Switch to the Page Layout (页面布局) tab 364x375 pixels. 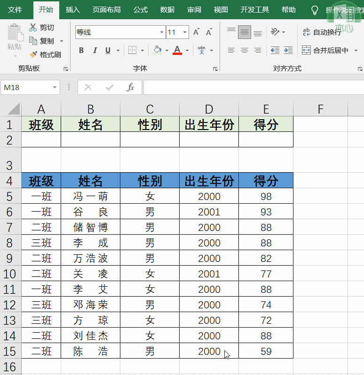106,10
